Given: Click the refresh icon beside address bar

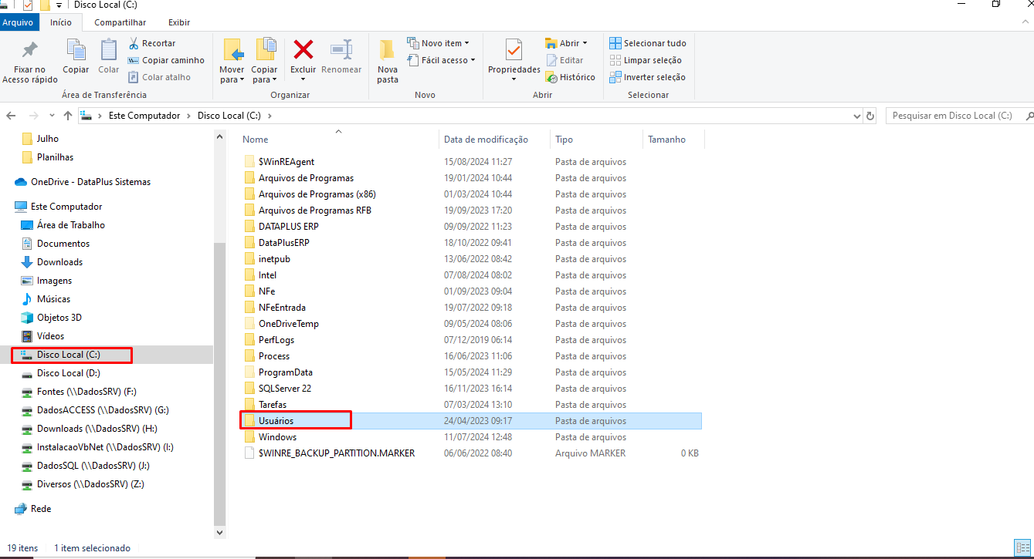Looking at the screenshot, I should 870,116.
